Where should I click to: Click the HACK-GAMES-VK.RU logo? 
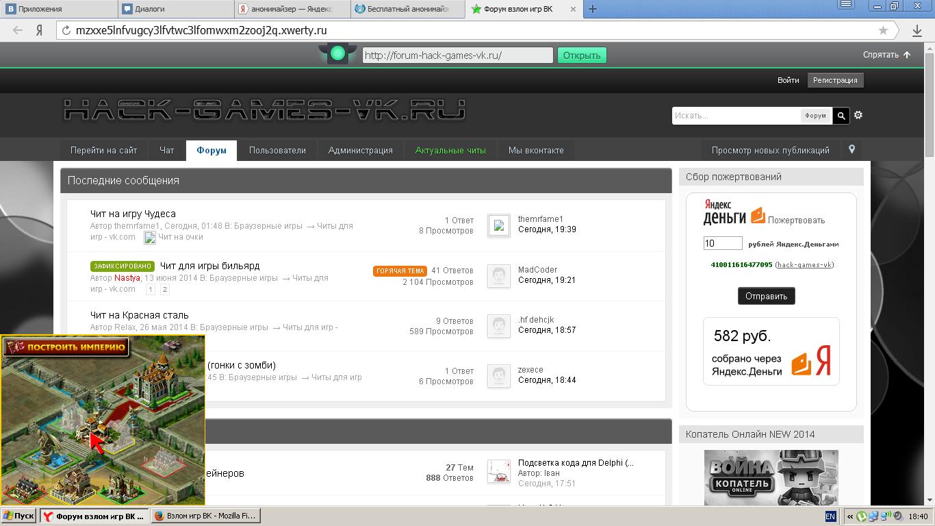(265, 110)
